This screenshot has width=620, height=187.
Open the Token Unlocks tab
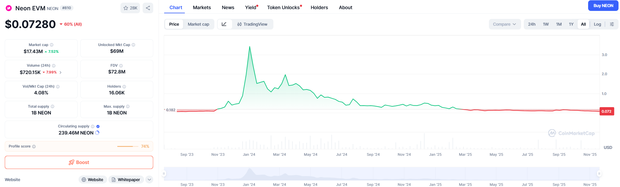pos(284,7)
